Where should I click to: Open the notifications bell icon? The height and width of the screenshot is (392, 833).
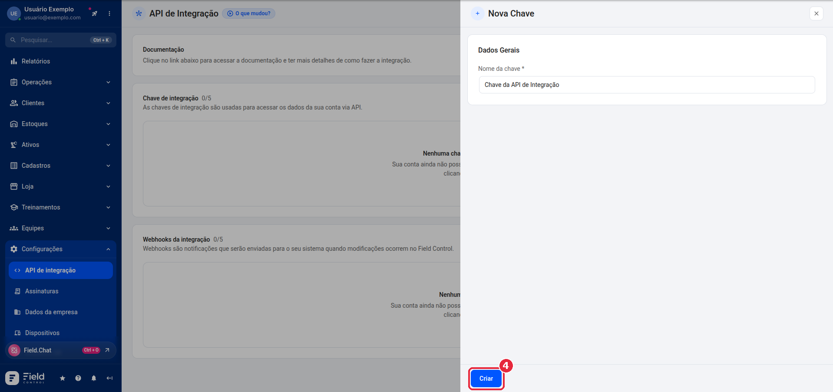(x=94, y=378)
